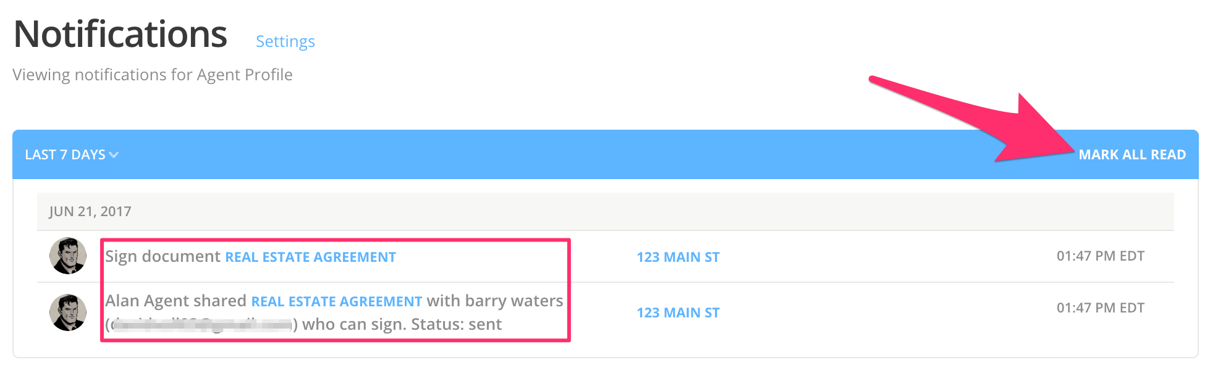Open REAL ESTATE AGREEMENT in Alan Agent's notification
Viewport: 1210px width, 373px height.
[334, 301]
